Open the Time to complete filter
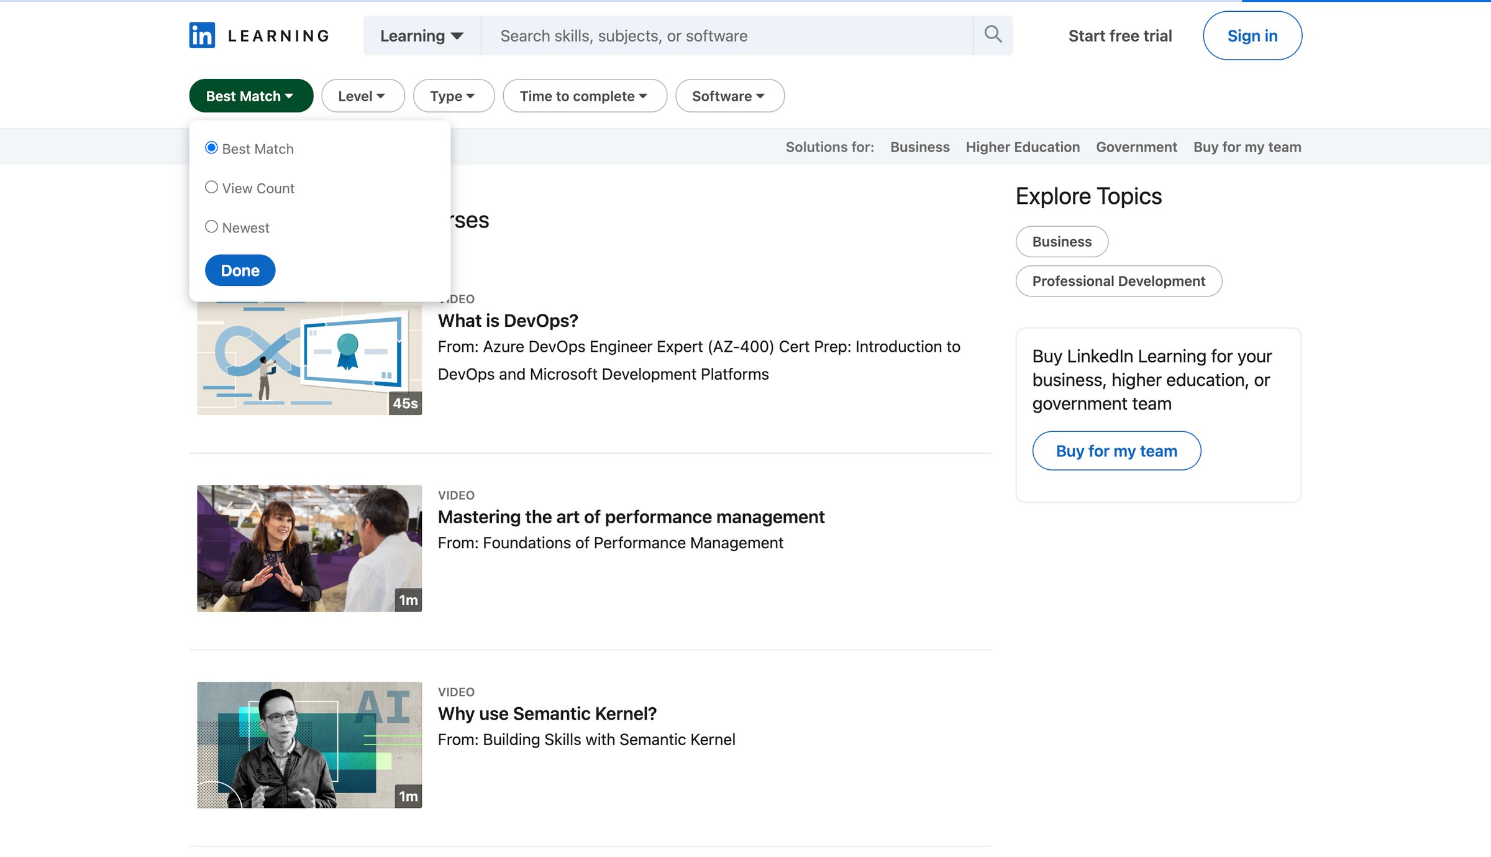1491x857 pixels. [x=585, y=96]
